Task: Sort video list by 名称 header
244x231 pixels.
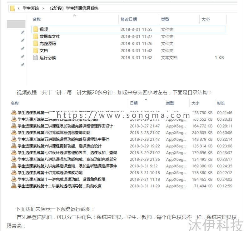Action: [15, 103]
